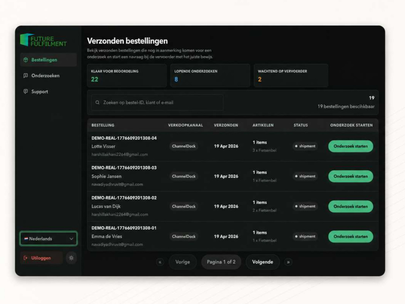Click order ID DEMO-REAL-1776609201308-01
This screenshot has width=405, height=304.
[x=124, y=228]
